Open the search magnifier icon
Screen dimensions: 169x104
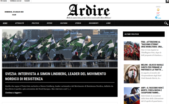point(166,23)
